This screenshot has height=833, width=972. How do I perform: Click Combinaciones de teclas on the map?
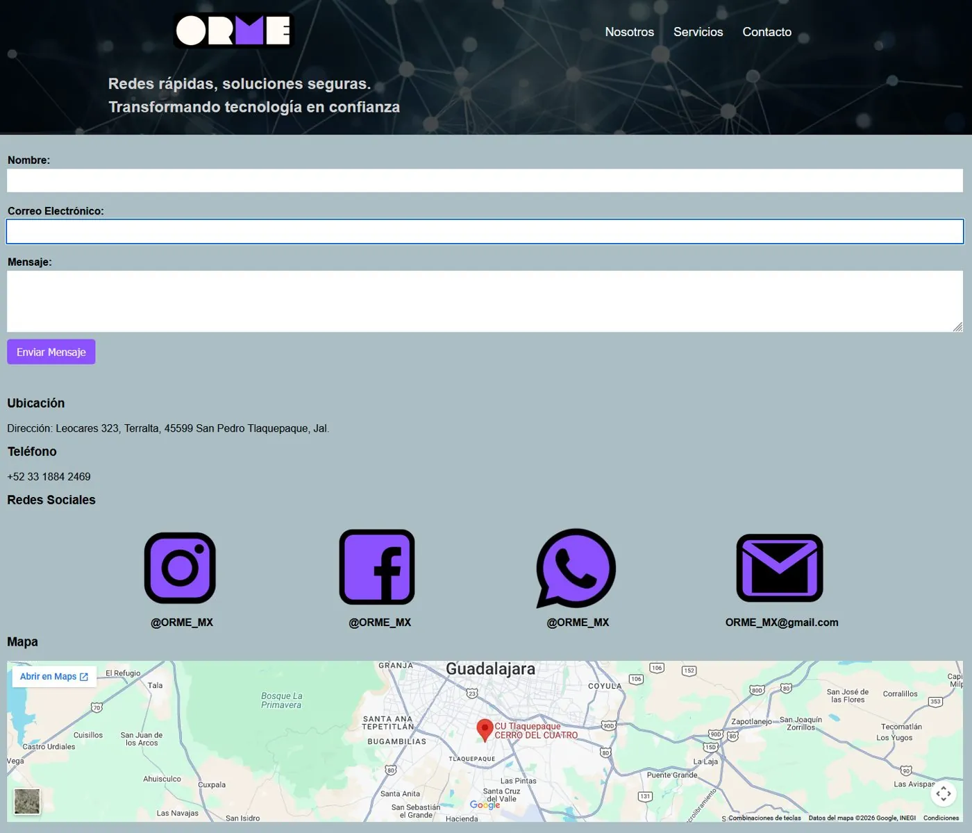point(764,818)
